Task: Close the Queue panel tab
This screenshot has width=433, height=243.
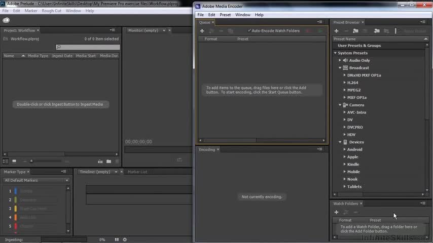Action: (213, 22)
